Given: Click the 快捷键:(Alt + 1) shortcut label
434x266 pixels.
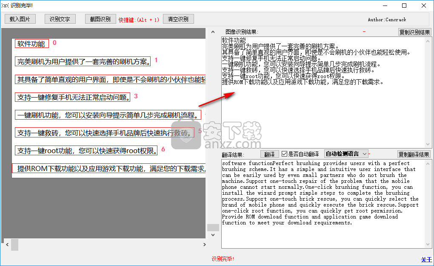Looking at the screenshot, I should 139,20.
